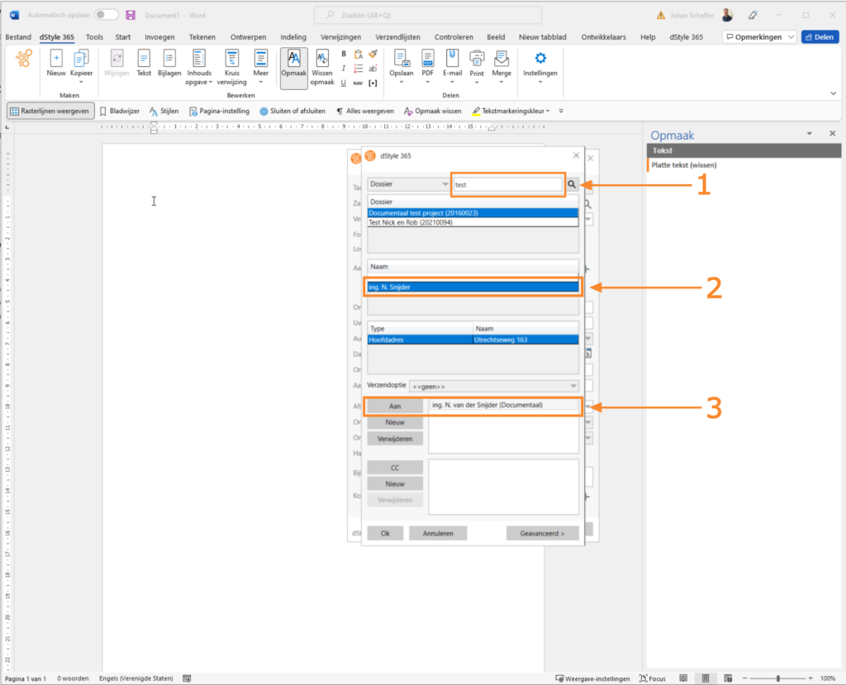This screenshot has width=846, height=685.
Task: Switch to the Verwijzingen tab
Action: [340, 36]
